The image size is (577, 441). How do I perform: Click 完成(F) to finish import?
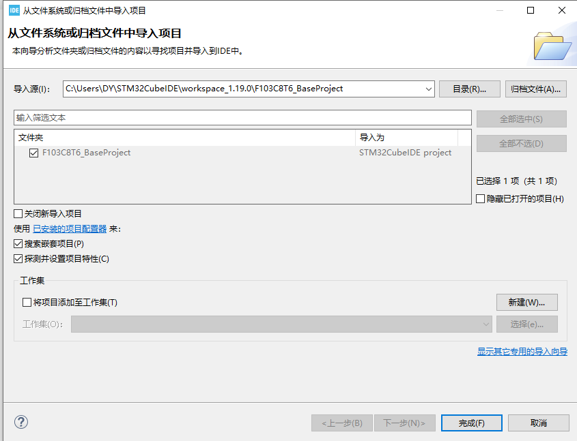coord(472,423)
